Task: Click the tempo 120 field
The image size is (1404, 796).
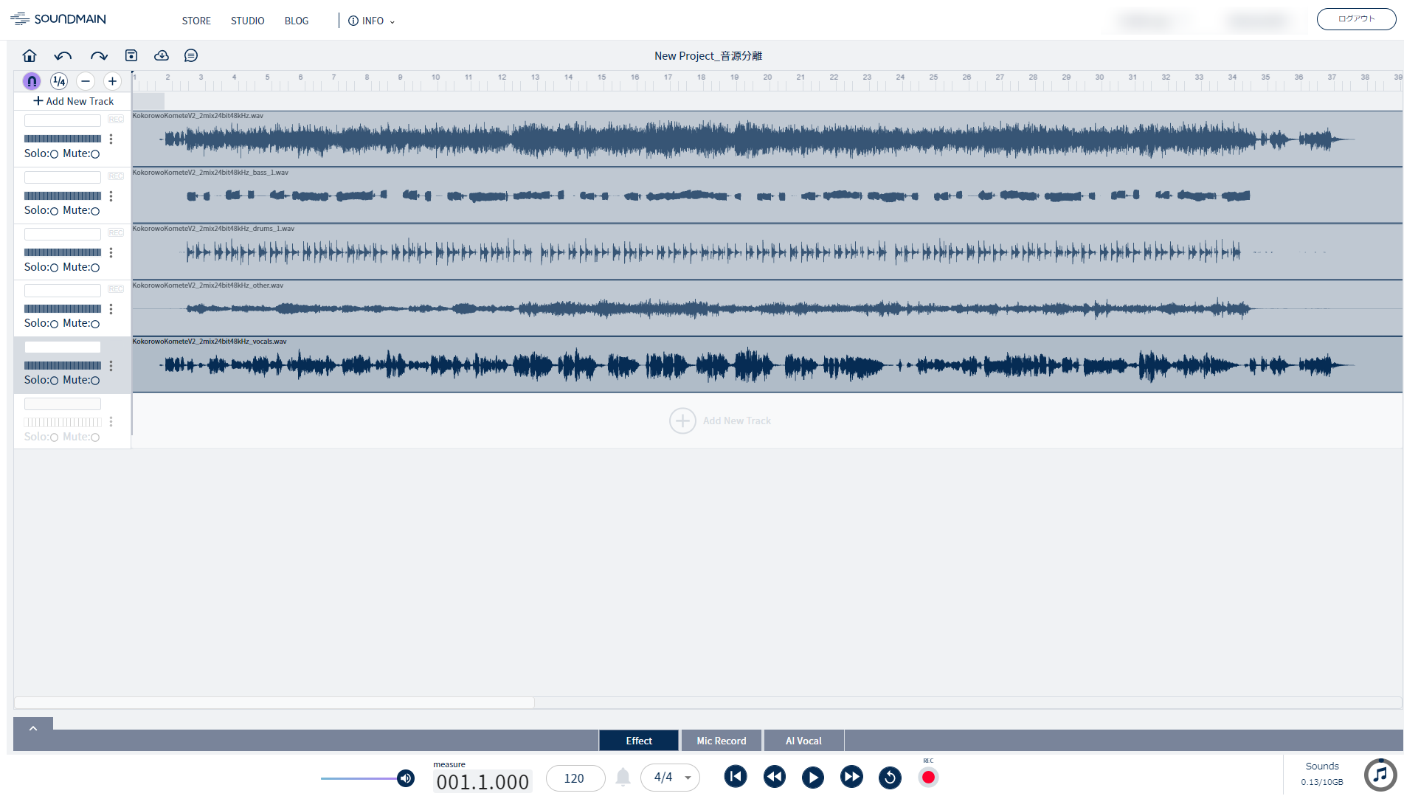Action: tap(575, 778)
